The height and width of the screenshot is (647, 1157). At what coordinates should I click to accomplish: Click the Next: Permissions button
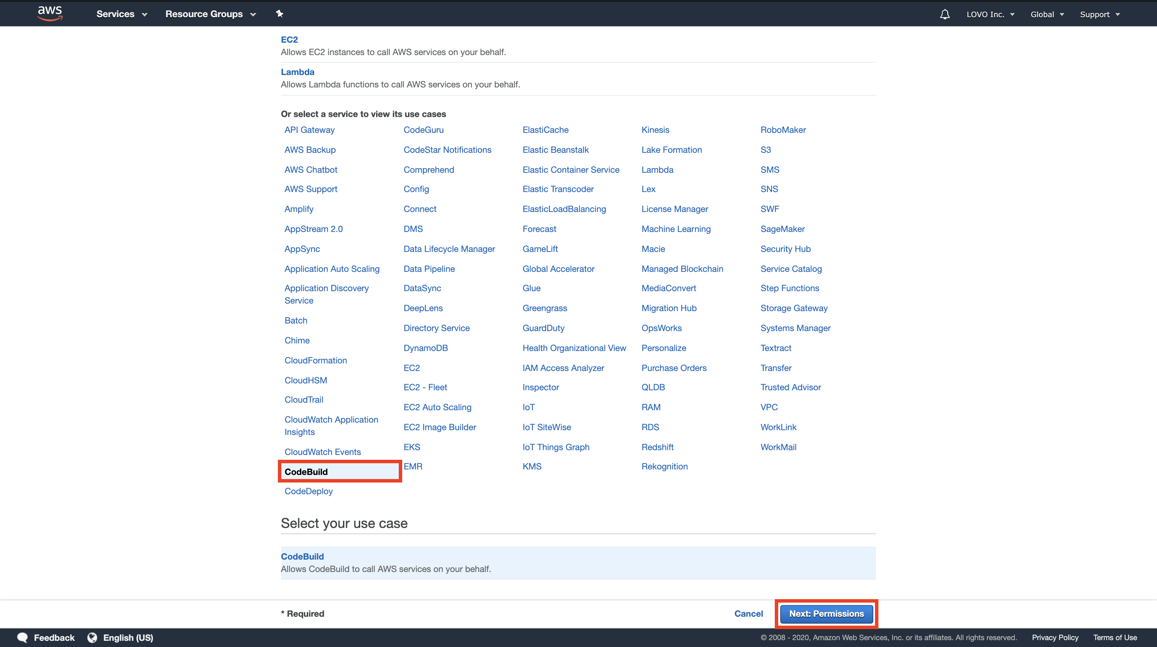(x=826, y=613)
